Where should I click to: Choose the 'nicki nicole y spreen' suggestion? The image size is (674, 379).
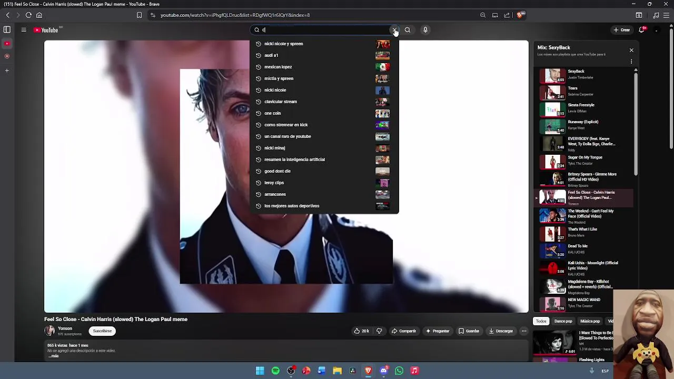tap(324, 44)
